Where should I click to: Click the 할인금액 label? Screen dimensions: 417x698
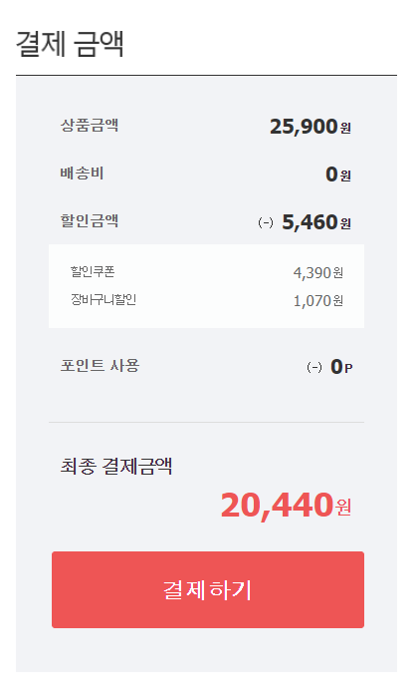[x=90, y=220]
